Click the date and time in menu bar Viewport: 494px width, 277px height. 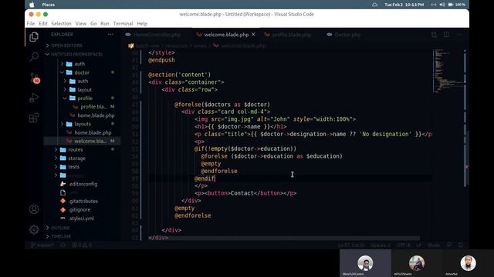[404, 5]
